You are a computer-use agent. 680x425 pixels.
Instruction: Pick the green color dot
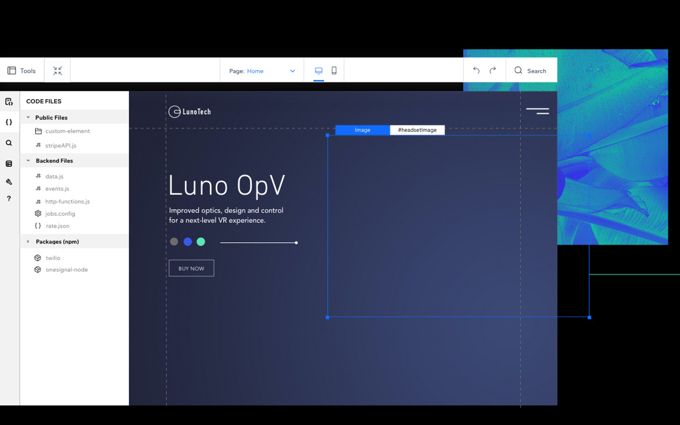[x=201, y=242]
